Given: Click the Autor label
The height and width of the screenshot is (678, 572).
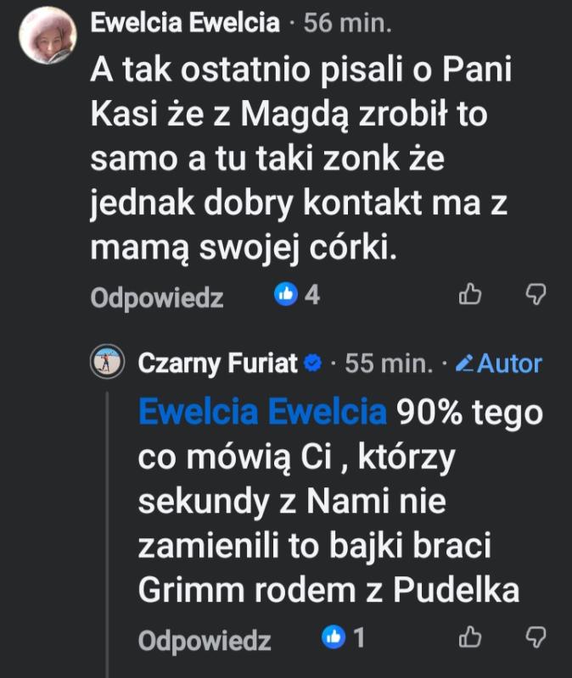Looking at the screenshot, I should coord(509,364).
